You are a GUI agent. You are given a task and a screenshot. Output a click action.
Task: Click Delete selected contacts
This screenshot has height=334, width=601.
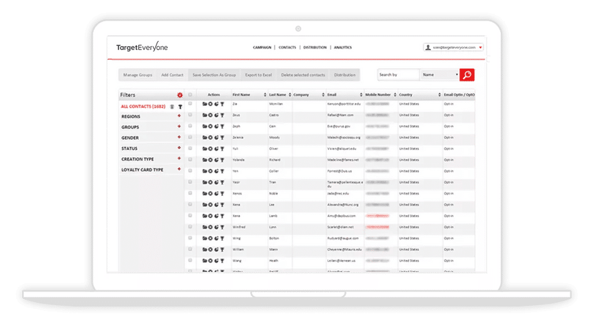[303, 75]
